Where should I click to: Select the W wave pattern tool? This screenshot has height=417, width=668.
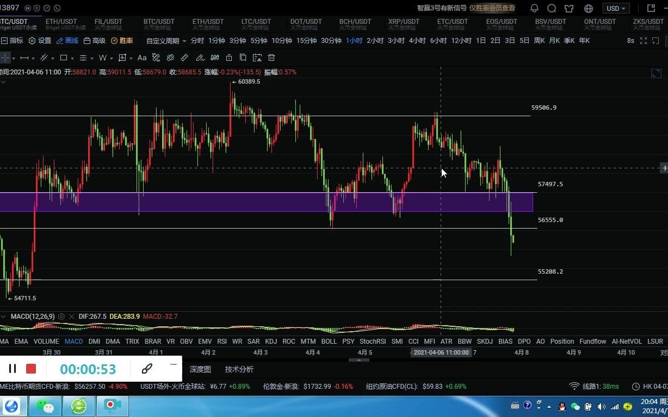coord(102,58)
